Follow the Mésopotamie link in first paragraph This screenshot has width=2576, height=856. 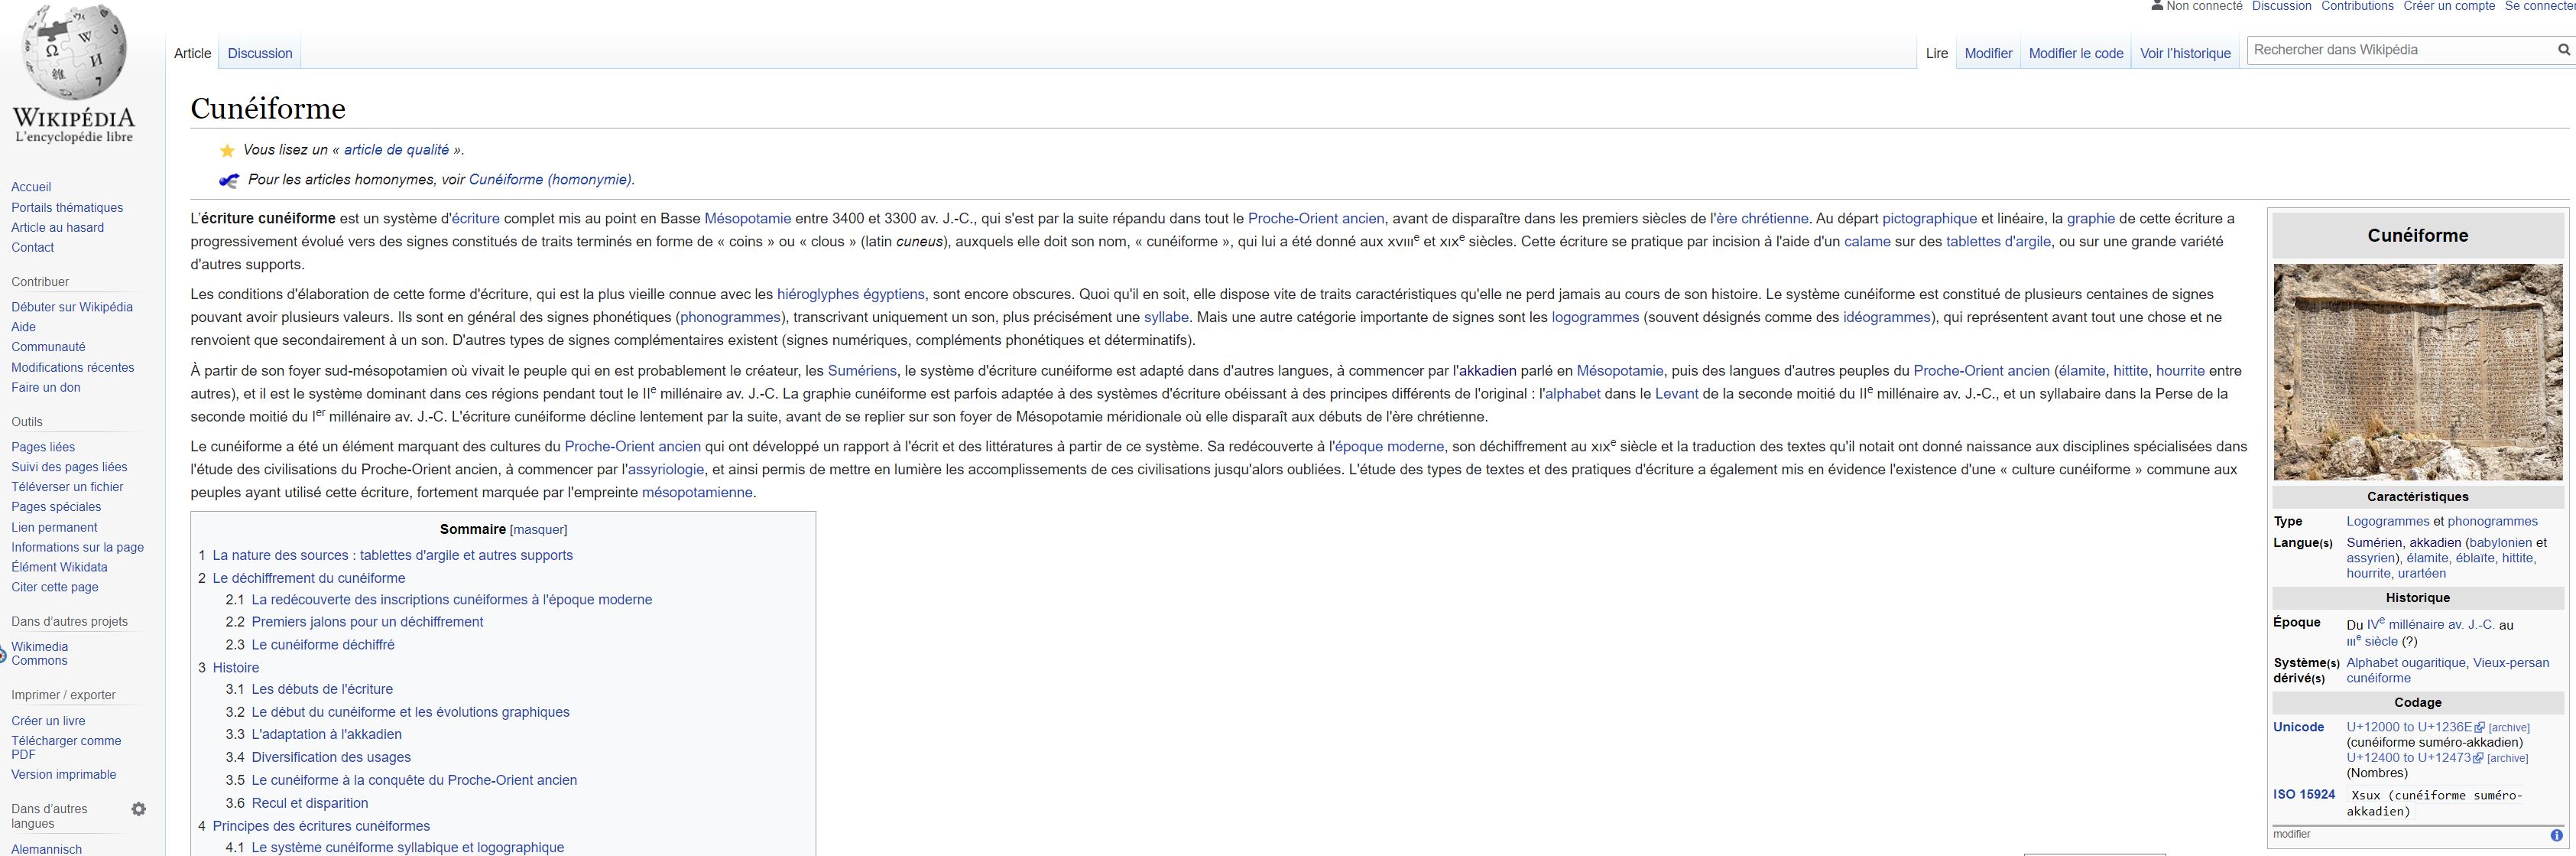pos(747,218)
